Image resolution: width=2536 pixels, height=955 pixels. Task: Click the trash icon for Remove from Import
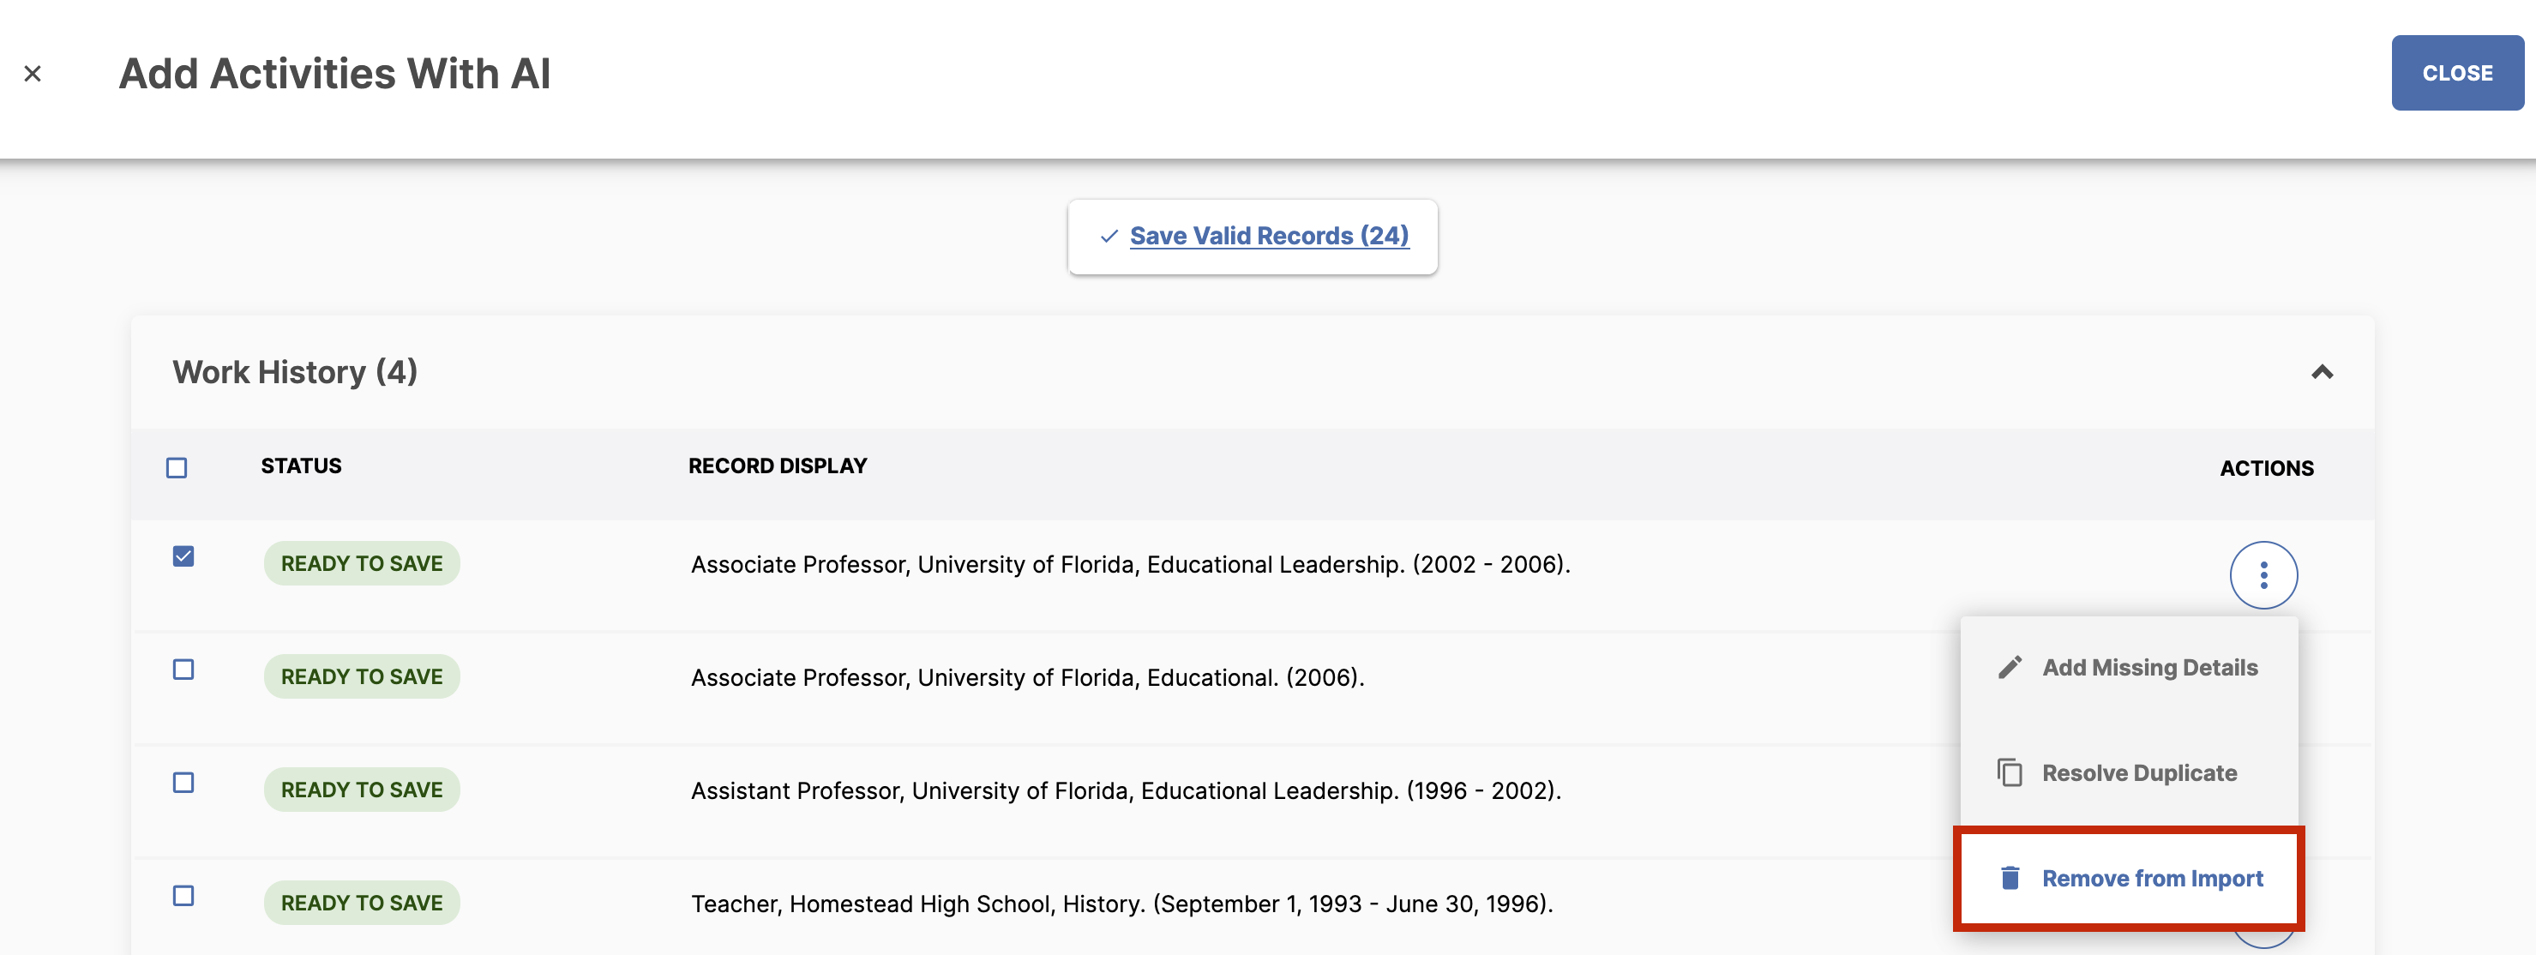pos(2010,877)
